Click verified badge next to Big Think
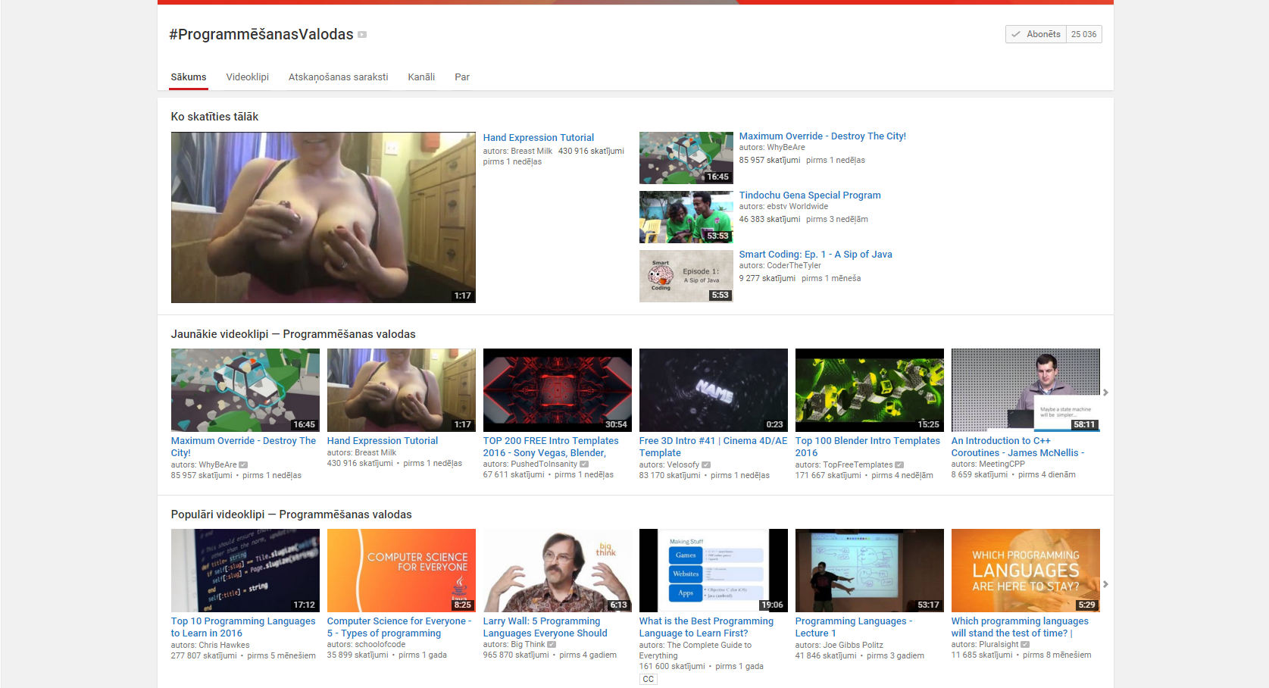1269x688 pixels. click(552, 645)
